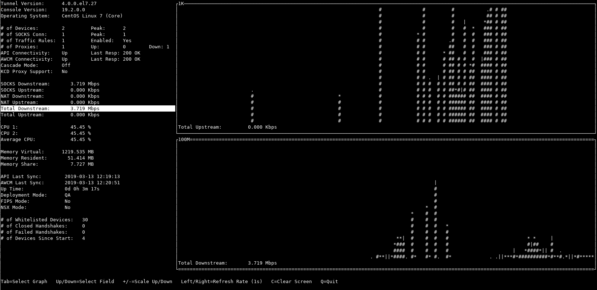Click the "Memory Virtual:" label
597x290 pixels.
23,152
